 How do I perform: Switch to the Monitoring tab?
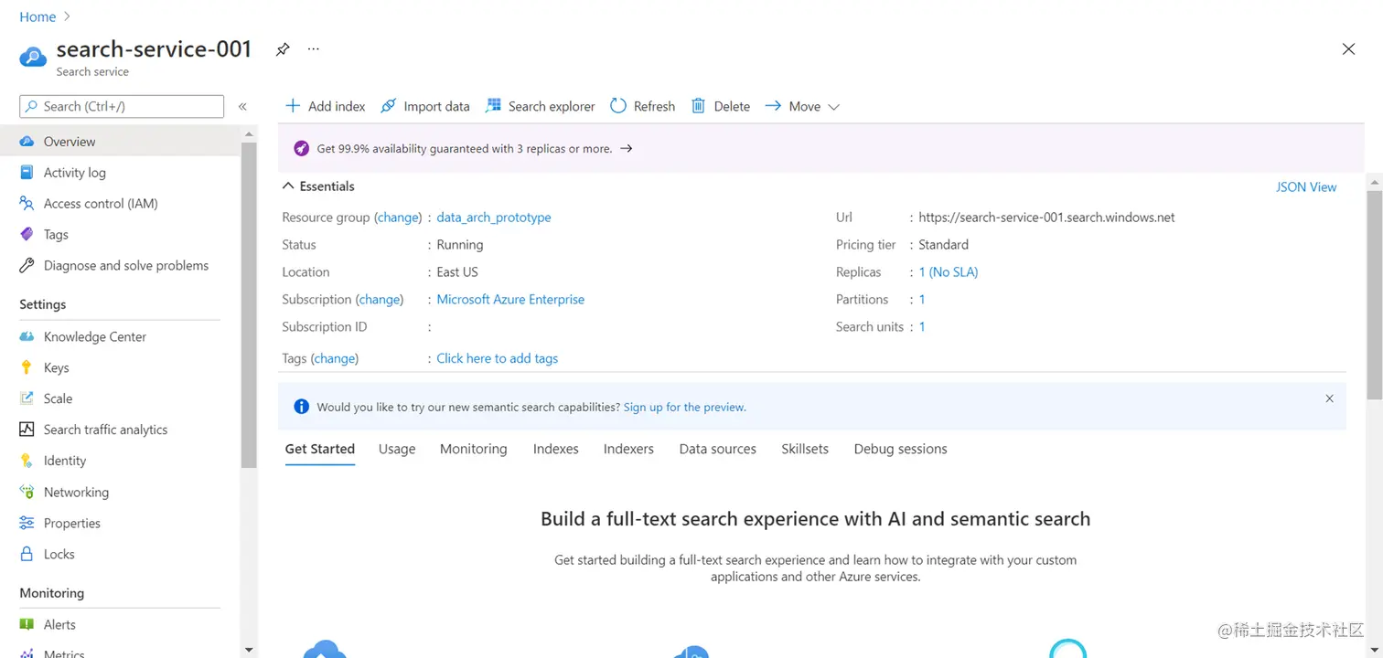click(x=473, y=449)
